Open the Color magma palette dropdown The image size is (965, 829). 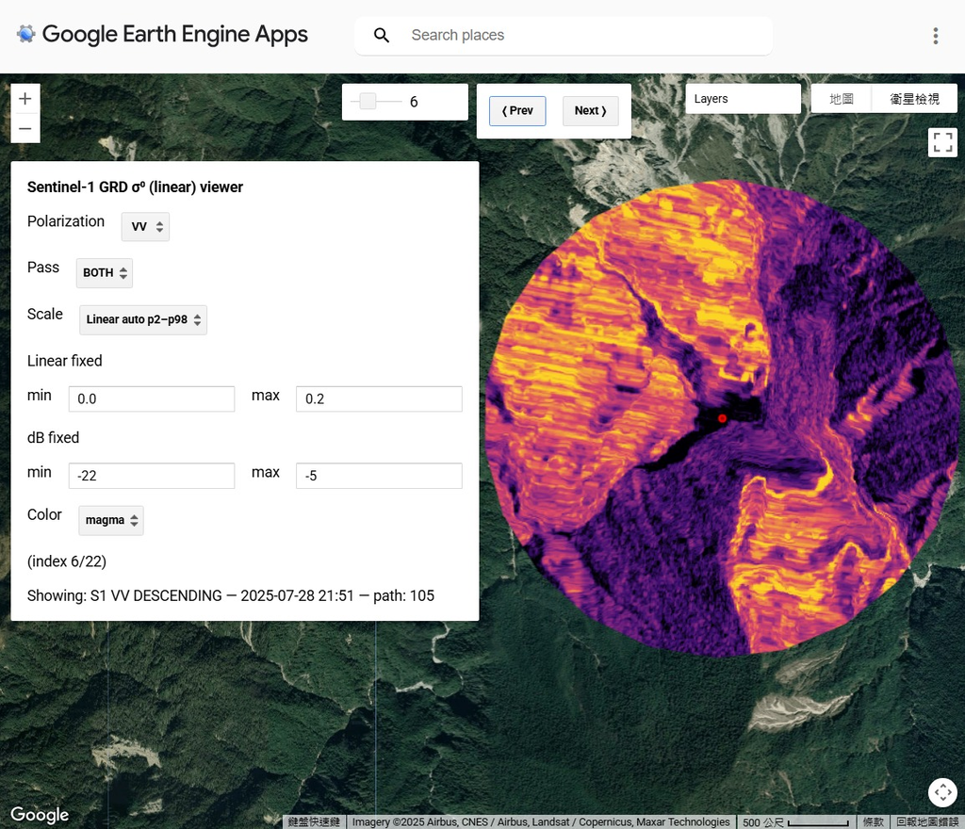click(x=111, y=520)
